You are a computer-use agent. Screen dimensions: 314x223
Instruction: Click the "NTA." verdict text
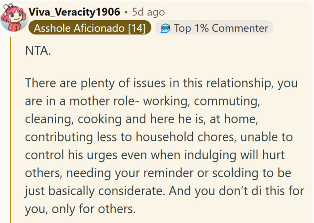pos(38,51)
